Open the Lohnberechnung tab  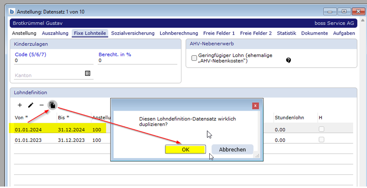pos(179,33)
